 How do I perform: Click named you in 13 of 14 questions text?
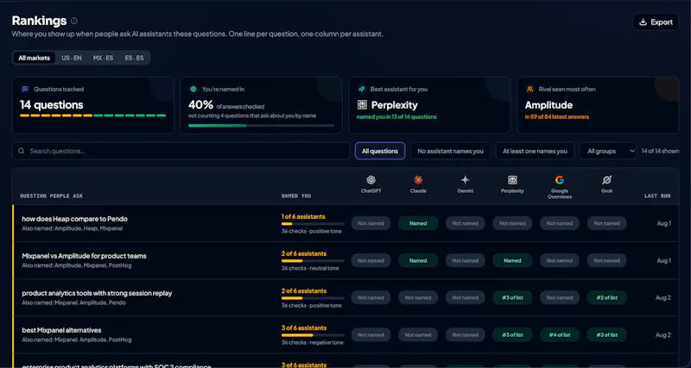click(x=396, y=117)
